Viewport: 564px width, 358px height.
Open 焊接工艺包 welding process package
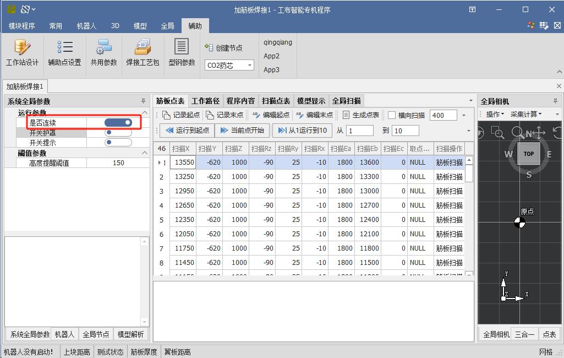tap(143, 52)
